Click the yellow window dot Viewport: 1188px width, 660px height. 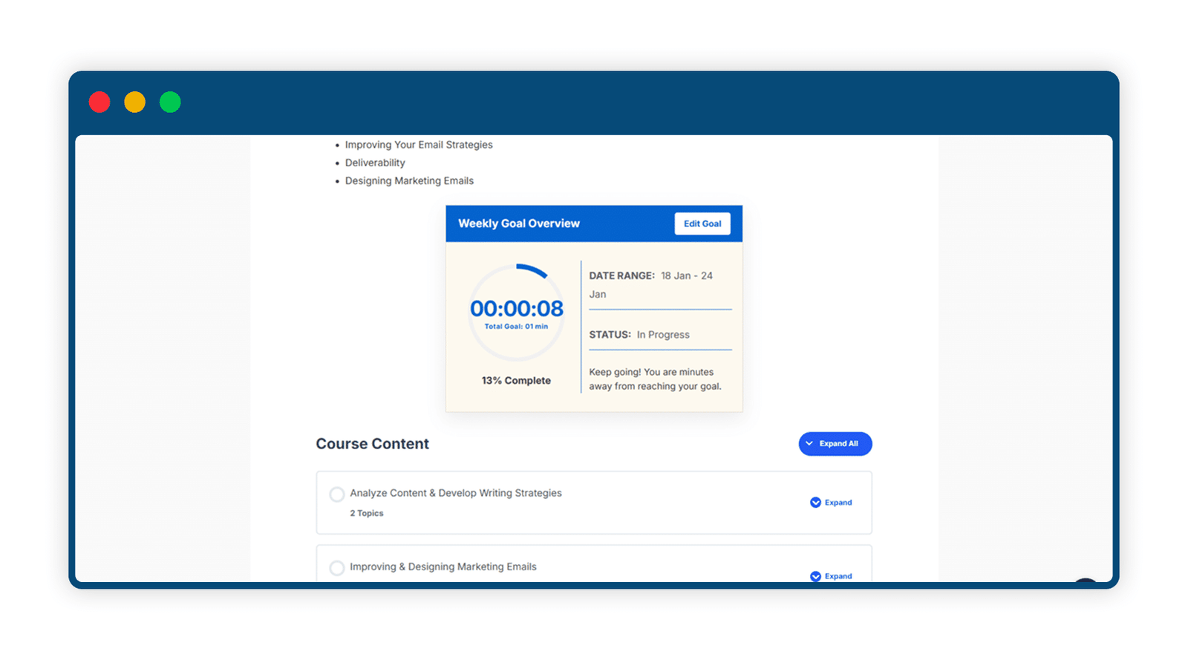[134, 102]
